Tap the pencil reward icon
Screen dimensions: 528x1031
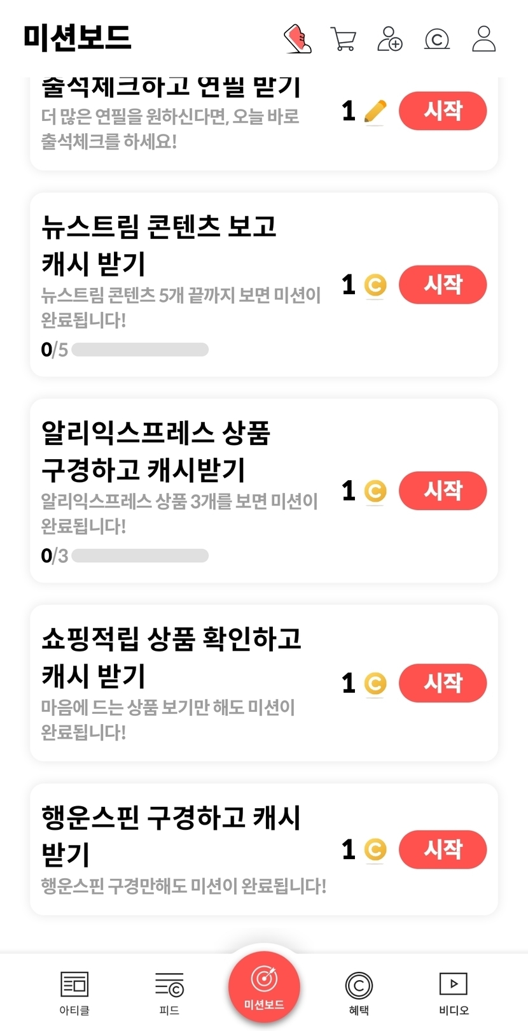(375, 111)
